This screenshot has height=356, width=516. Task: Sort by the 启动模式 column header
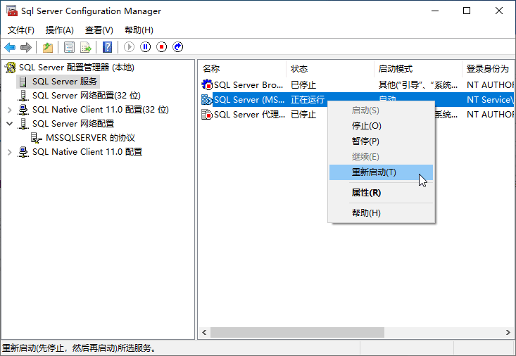418,69
